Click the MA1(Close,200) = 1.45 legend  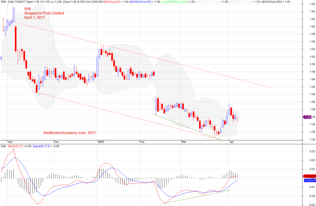click(x=276, y=2)
